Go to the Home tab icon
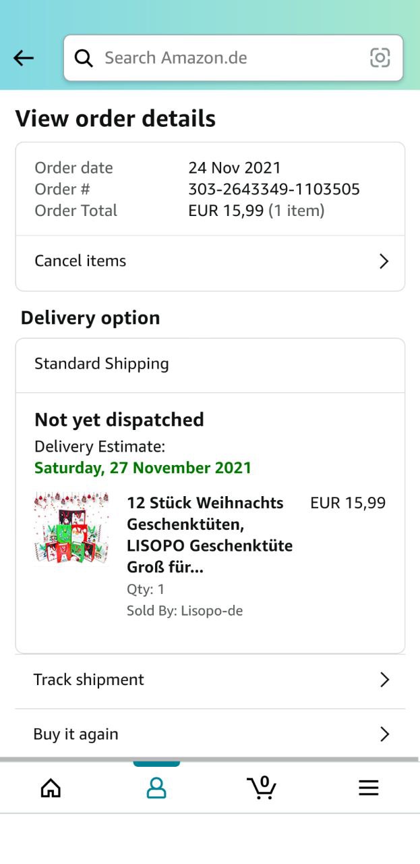420x864 pixels. coord(51,788)
